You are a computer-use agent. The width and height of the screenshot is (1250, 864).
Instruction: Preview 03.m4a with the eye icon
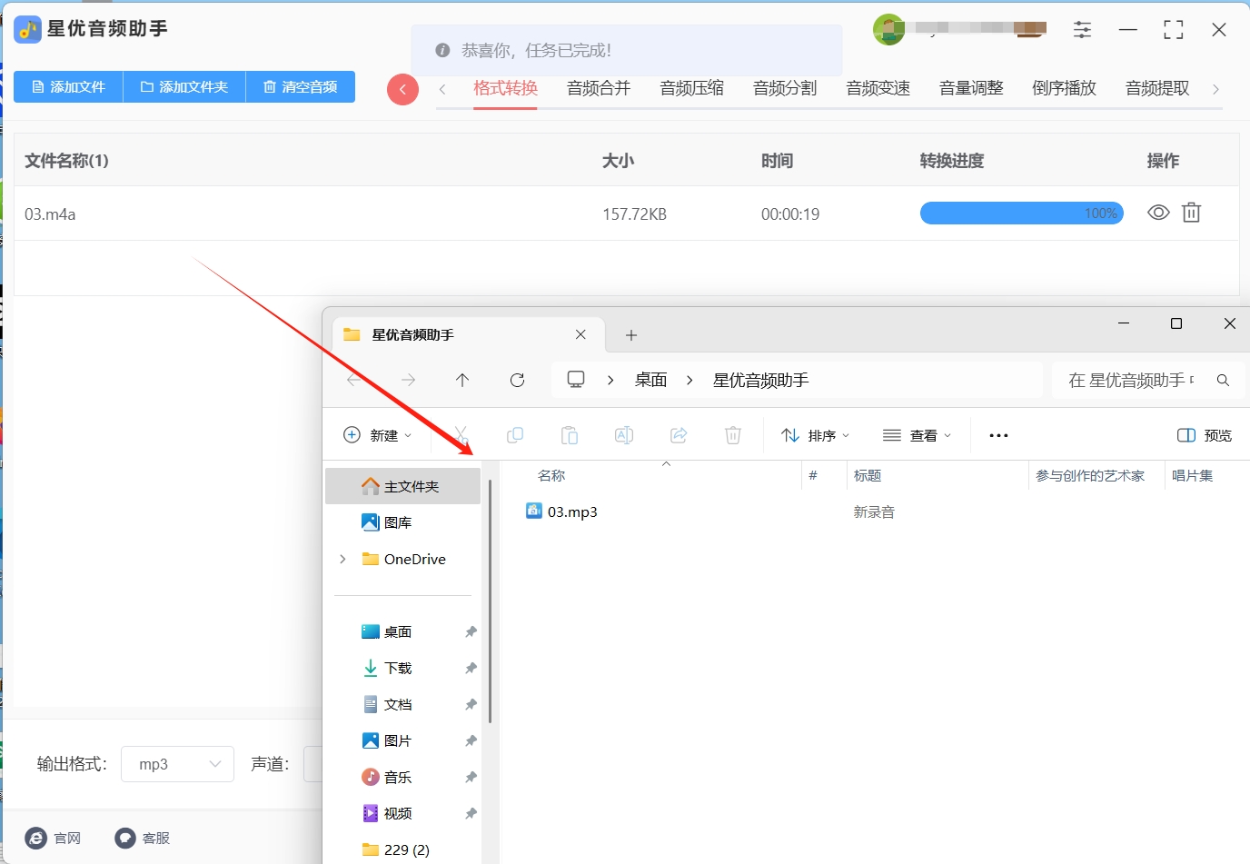click(1158, 213)
